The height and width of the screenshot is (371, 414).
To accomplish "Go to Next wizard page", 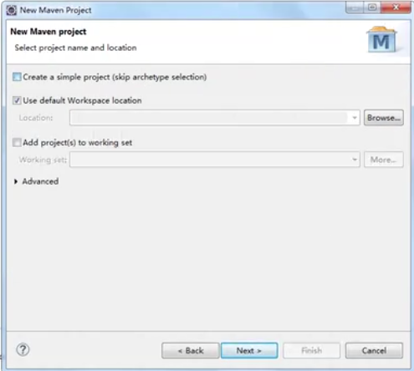I will [249, 350].
